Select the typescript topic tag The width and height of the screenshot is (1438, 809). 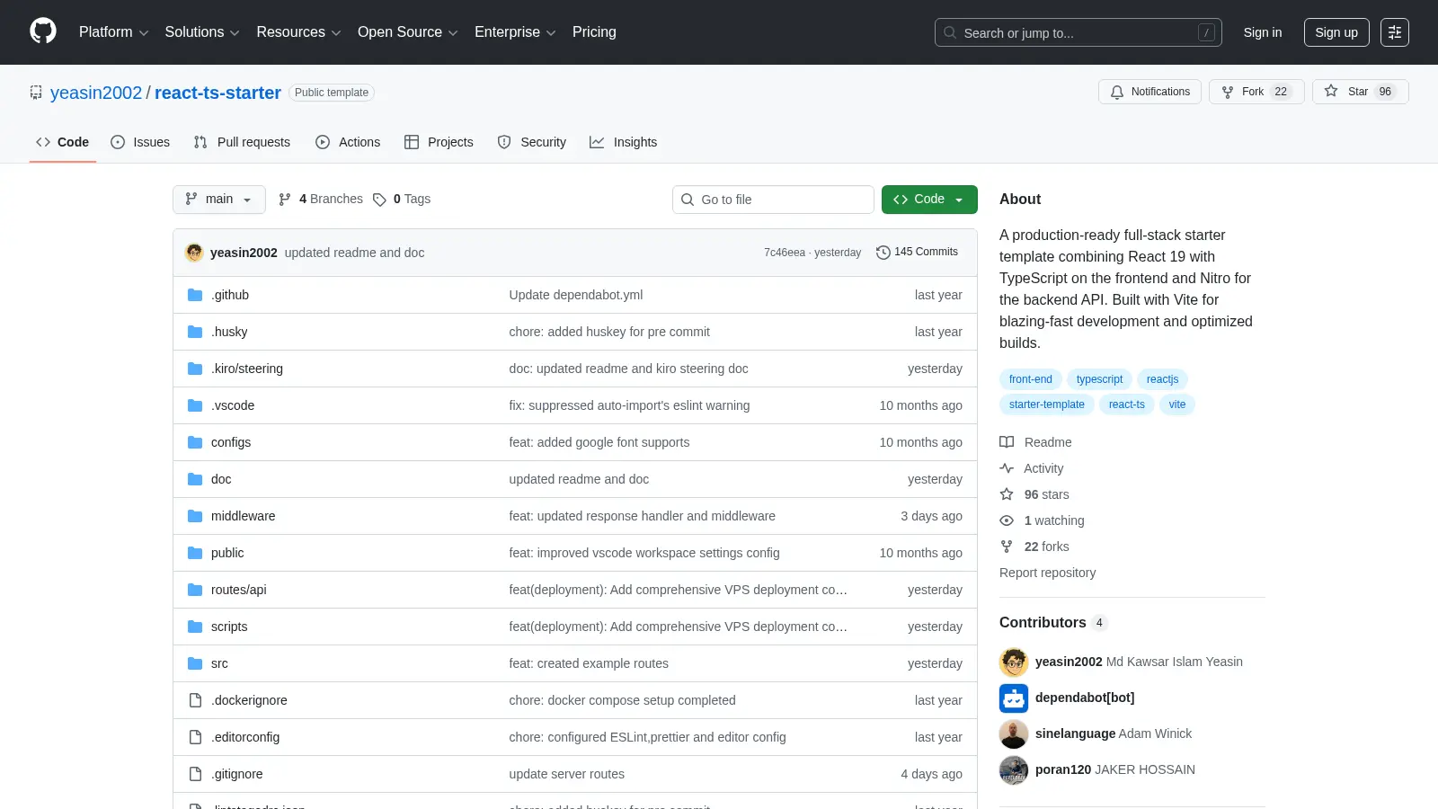point(1099,379)
